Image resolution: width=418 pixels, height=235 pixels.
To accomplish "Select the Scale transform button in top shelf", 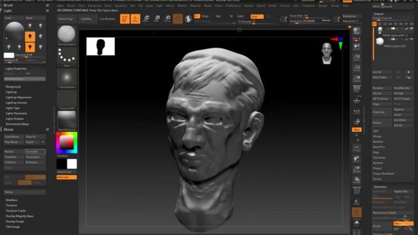I will [157, 19].
